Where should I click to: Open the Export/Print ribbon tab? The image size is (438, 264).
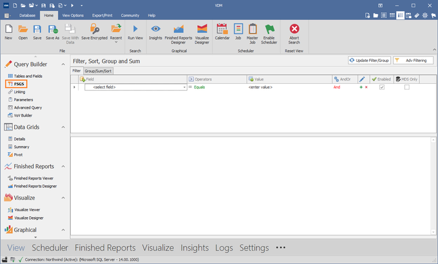click(102, 15)
